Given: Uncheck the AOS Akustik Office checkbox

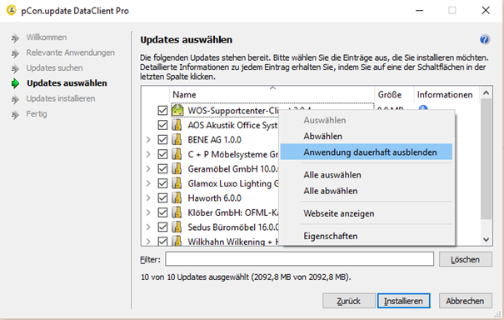Looking at the screenshot, I should pyautogui.click(x=162, y=125).
